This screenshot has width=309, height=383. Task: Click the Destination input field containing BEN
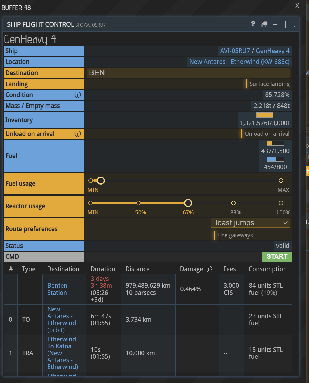(188, 73)
